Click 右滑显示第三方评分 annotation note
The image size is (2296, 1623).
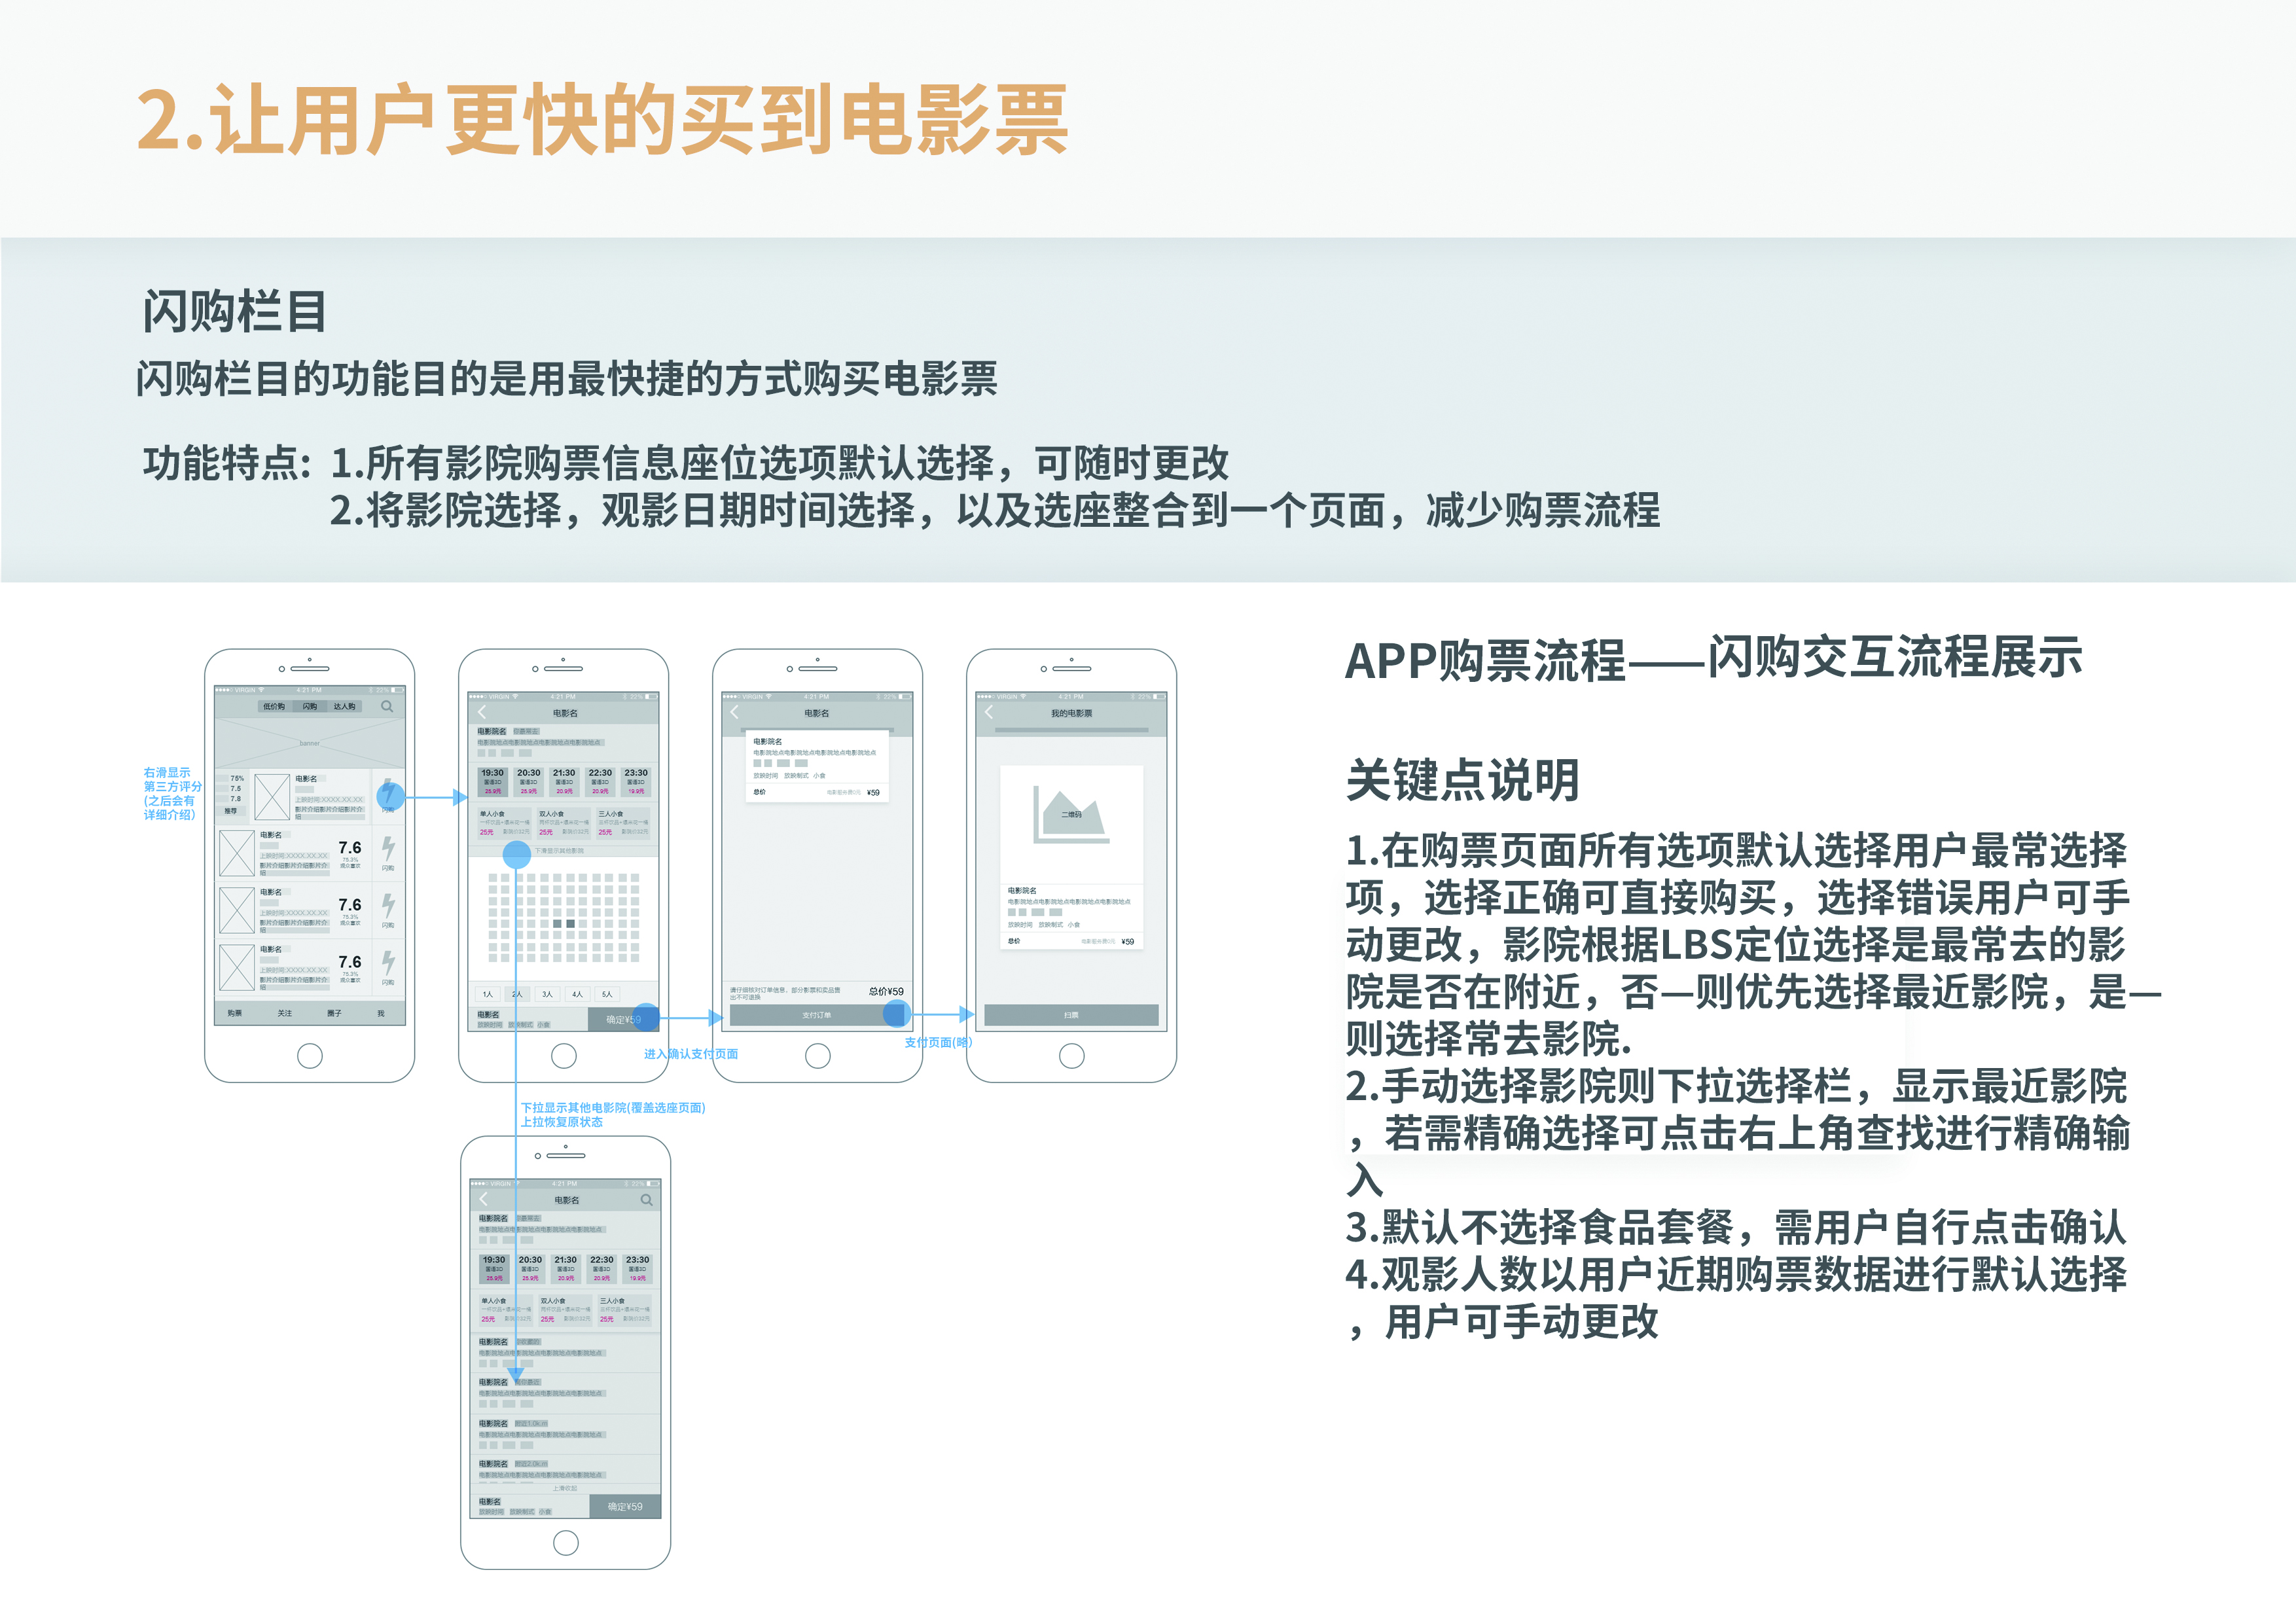pyautogui.click(x=173, y=793)
